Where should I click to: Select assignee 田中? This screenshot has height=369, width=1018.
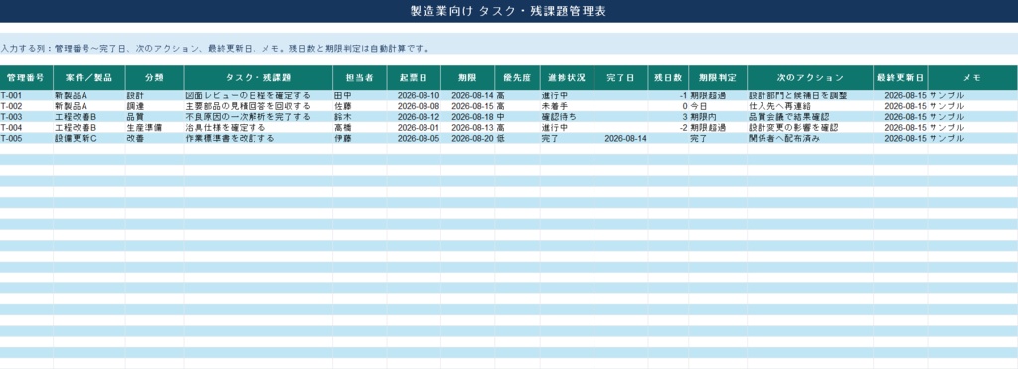pyautogui.click(x=360, y=95)
